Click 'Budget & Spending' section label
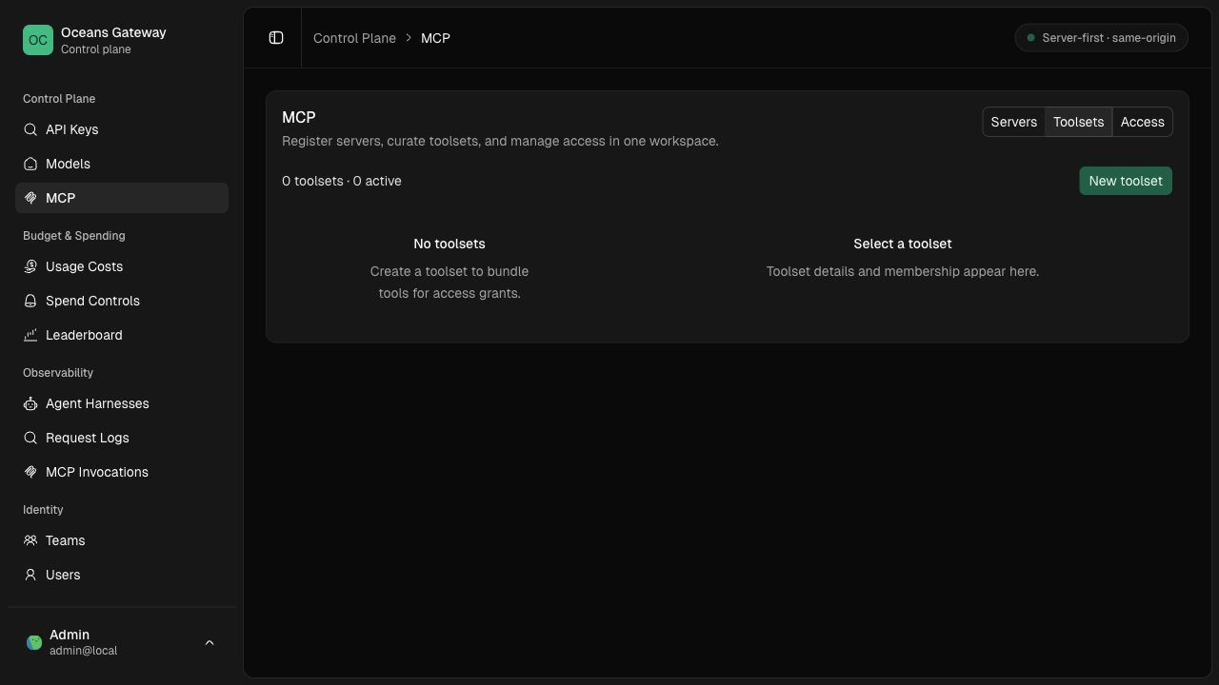Image resolution: width=1219 pixels, height=685 pixels. [74, 236]
